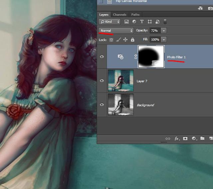Image resolution: width=213 pixels, height=189 pixels.
Task: Filter layers by shape layer icon
Action: pyautogui.click(x=150, y=22)
